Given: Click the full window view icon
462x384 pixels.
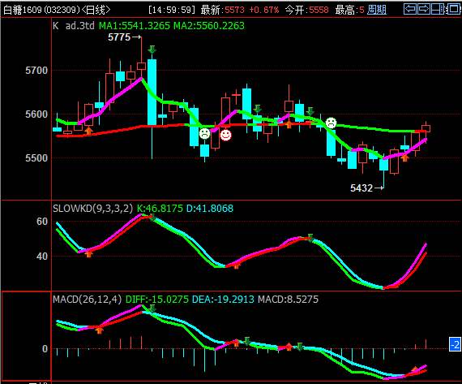Looking at the screenshot, I should (453, 9).
